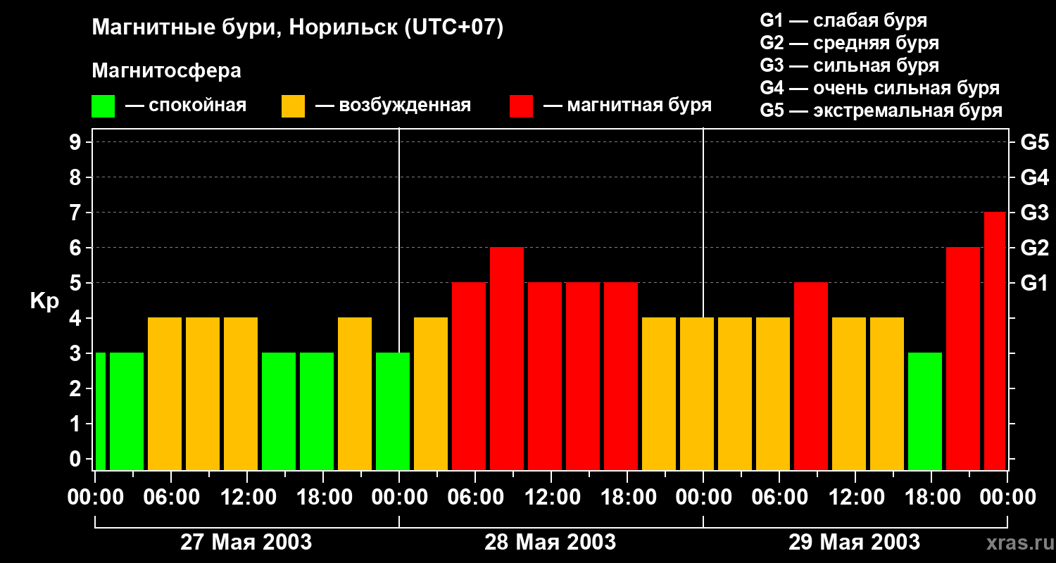The height and width of the screenshot is (563, 1056).
Task: Click the '29 Мая 2003' date label
Action: pos(855,542)
